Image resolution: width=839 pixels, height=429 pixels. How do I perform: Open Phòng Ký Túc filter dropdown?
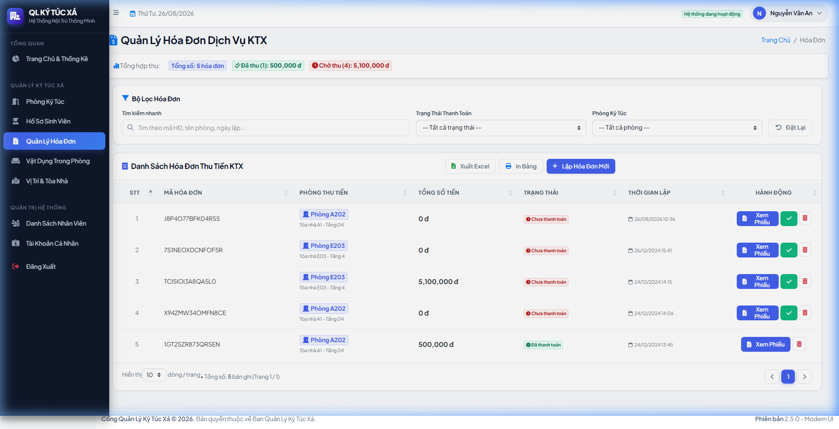tap(677, 128)
